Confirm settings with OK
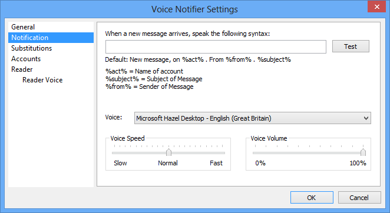Image resolution: width=390 pixels, height=213 pixels. pyautogui.click(x=312, y=198)
